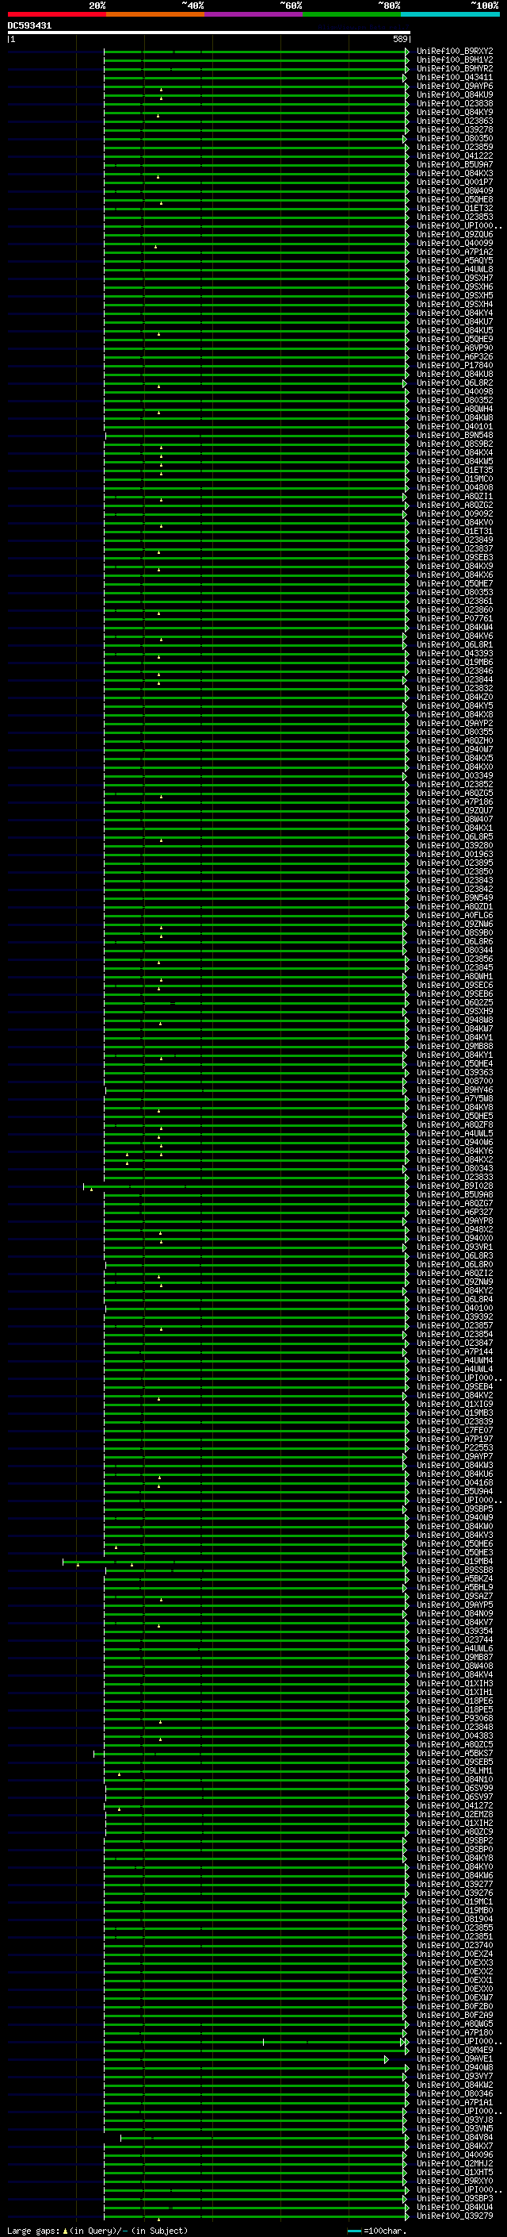Click the UniRef100_Q9ZQU6 label
Viewport: 507px width, 2237px height.
pyautogui.click(x=454, y=234)
